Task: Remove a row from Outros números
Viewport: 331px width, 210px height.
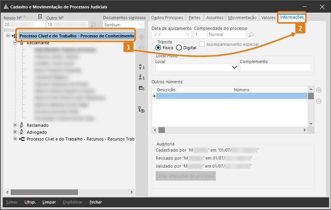Action: (x=319, y=101)
